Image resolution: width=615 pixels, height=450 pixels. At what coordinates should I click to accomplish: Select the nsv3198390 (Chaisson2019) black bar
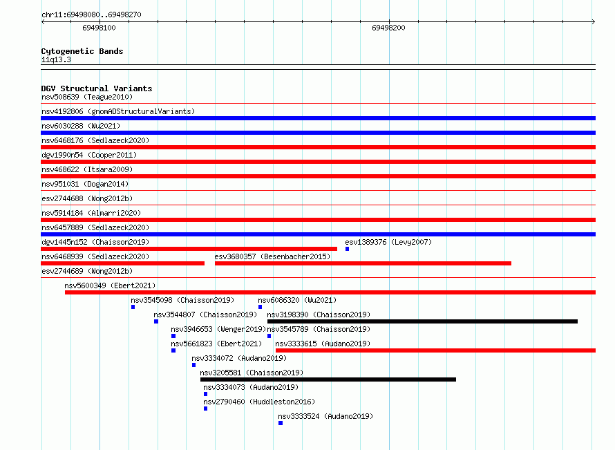coord(422,321)
